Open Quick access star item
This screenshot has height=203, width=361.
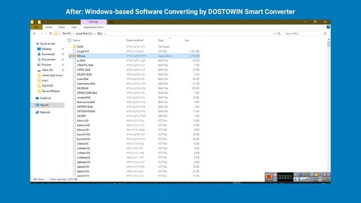tap(46, 43)
